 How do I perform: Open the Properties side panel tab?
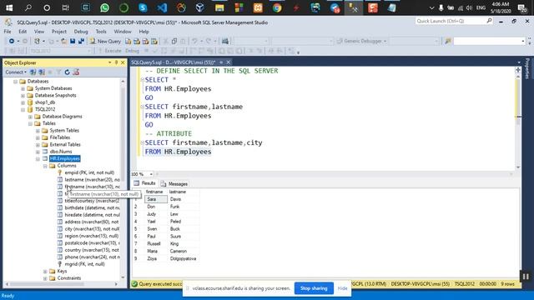(x=527, y=69)
